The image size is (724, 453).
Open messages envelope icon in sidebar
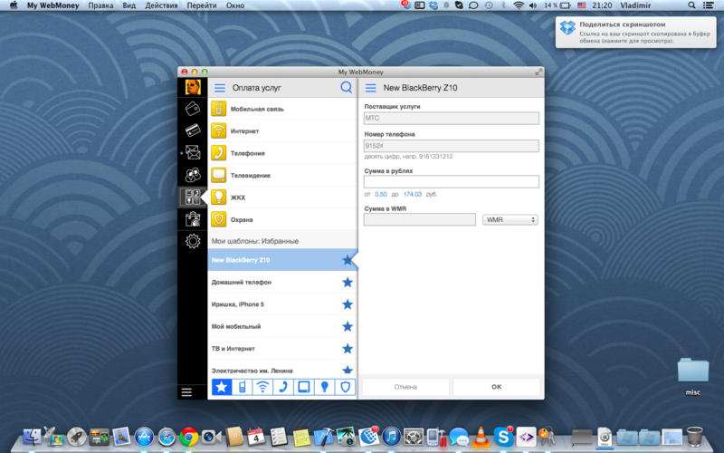pos(192,152)
